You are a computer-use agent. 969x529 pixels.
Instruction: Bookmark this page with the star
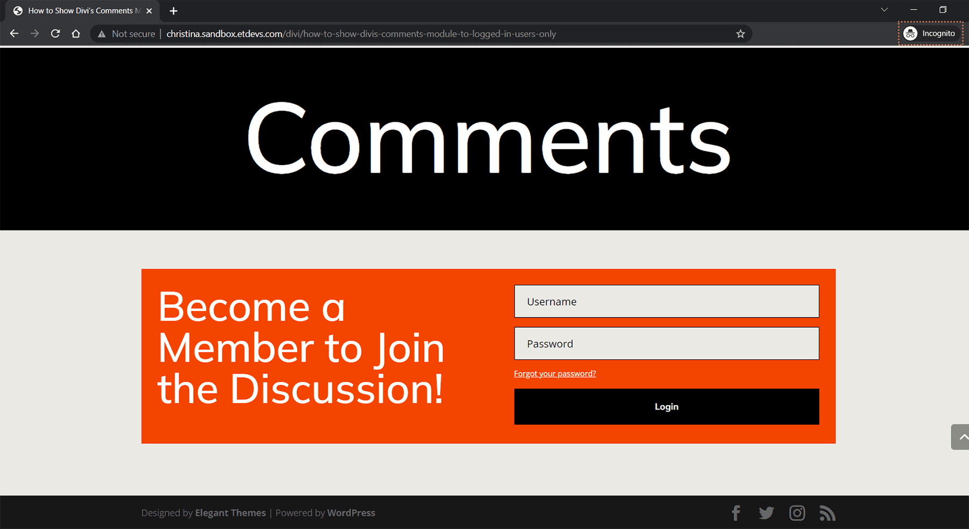pyautogui.click(x=740, y=33)
